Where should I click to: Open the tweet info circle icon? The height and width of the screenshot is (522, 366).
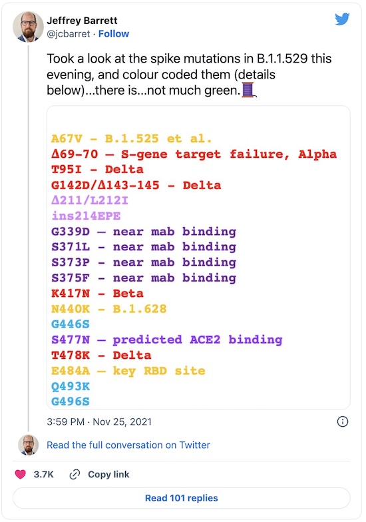pyautogui.click(x=342, y=421)
